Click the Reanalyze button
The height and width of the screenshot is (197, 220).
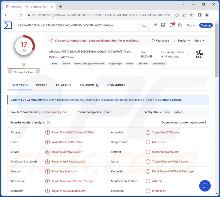pyautogui.click(x=160, y=41)
